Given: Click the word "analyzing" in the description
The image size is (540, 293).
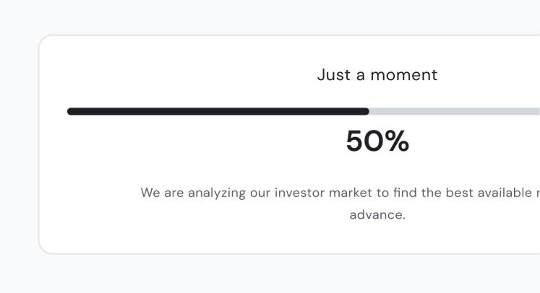Looking at the screenshot, I should [x=217, y=193].
